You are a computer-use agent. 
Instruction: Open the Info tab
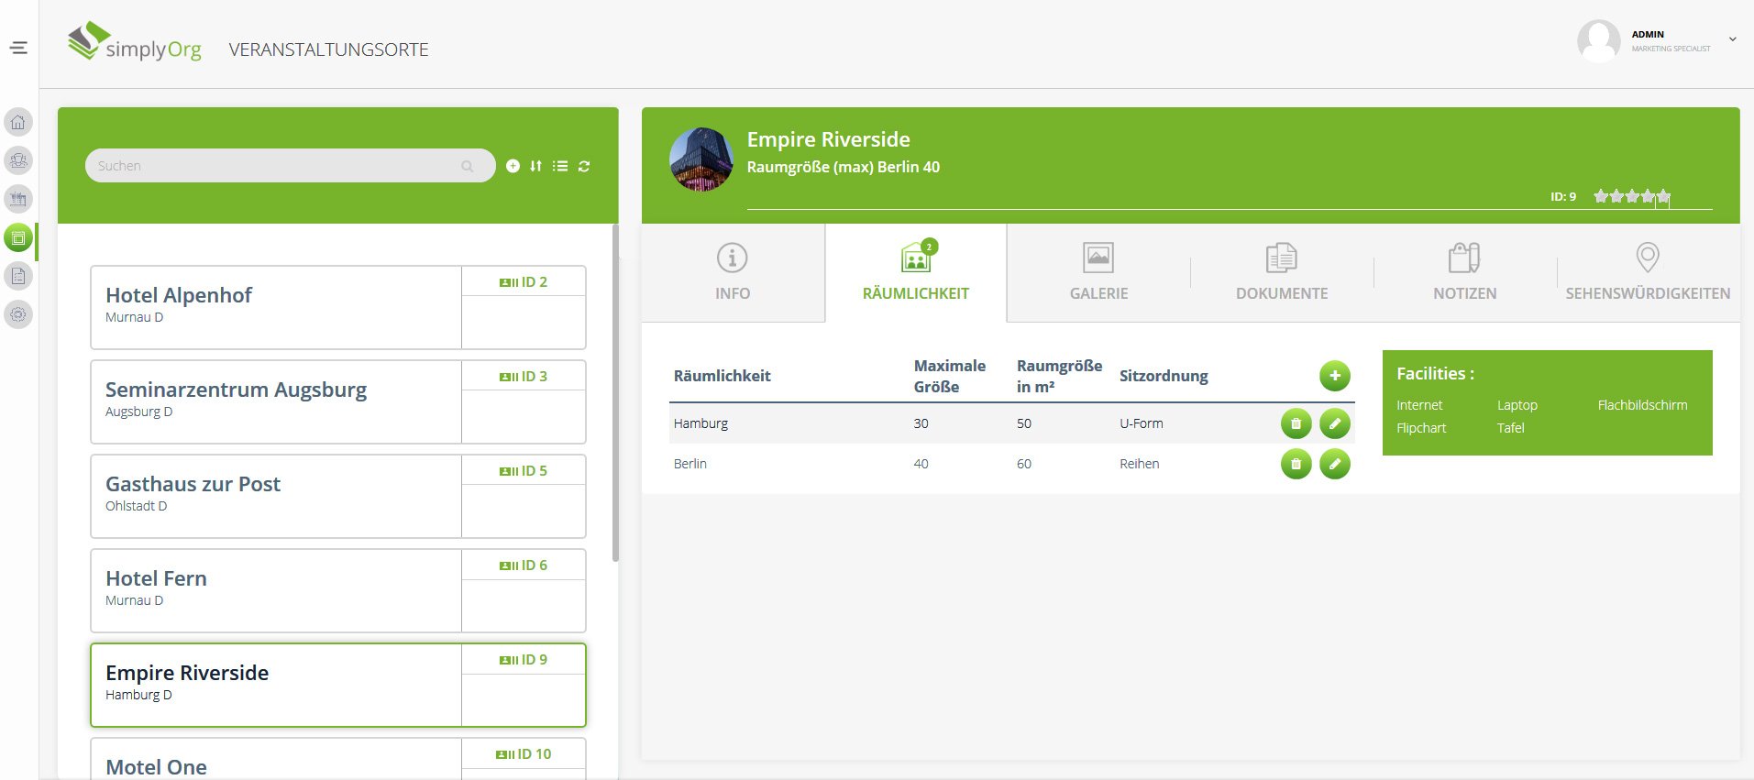tap(733, 272)
